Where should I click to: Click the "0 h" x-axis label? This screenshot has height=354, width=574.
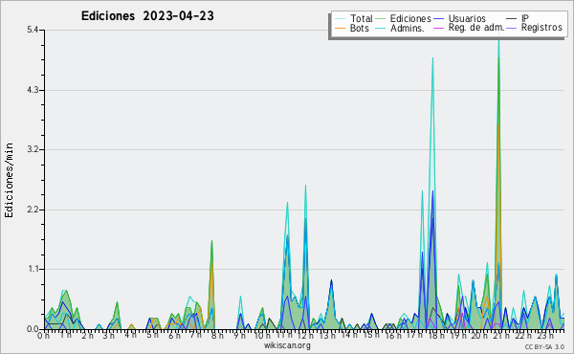tap(43, 336)
